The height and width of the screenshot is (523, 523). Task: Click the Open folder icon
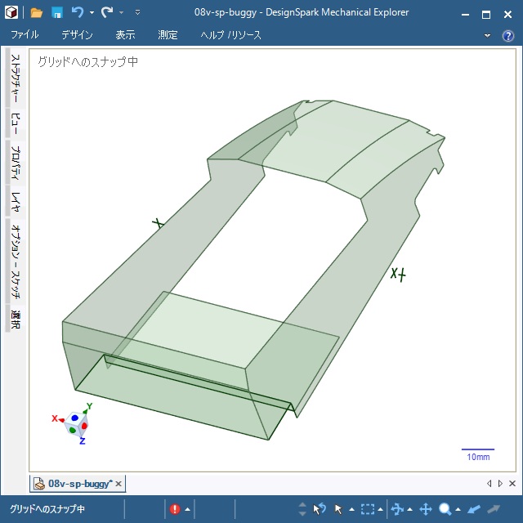click(x=37, y=13)
